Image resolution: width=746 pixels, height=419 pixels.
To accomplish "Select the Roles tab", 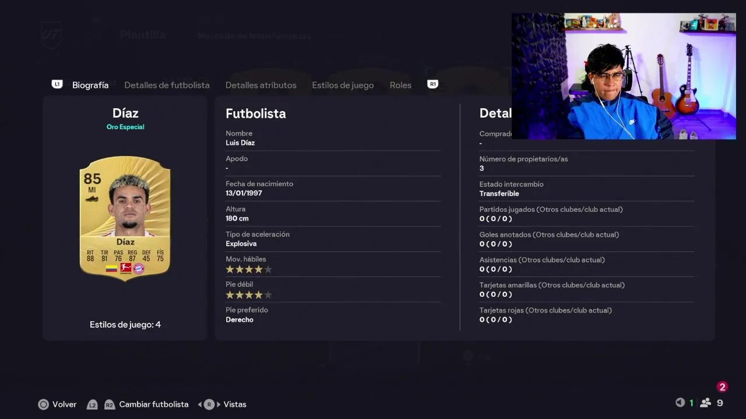I will click(x=400, y=85).
